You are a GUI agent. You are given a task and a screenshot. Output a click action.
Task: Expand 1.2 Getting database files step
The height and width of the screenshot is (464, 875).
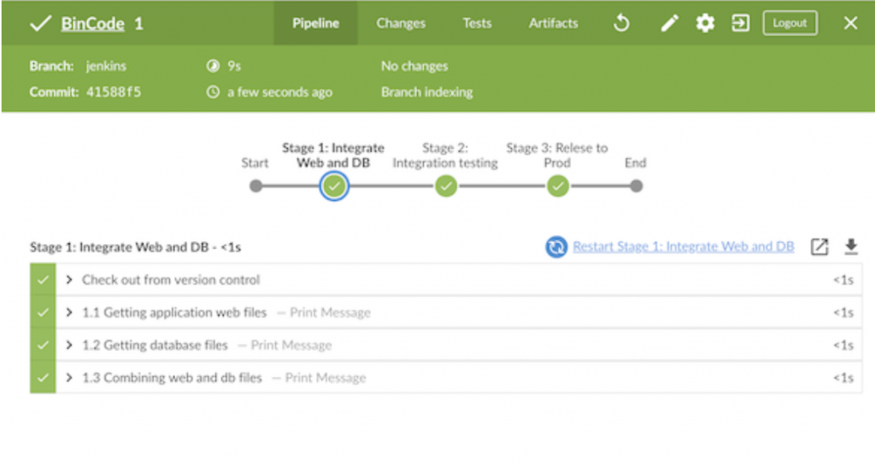(x=69, y=345)
